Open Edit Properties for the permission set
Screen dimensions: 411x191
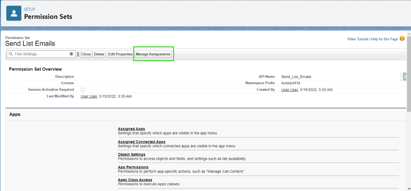[x=120, y=54]
